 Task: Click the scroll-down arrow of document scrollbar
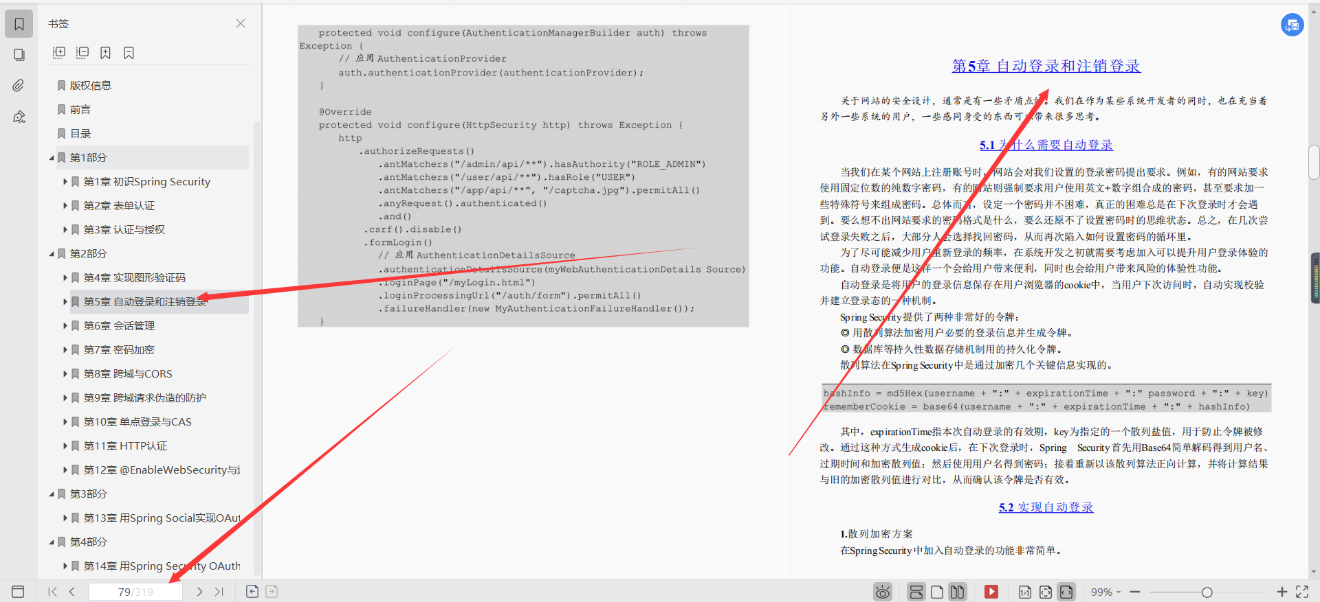1314,572
